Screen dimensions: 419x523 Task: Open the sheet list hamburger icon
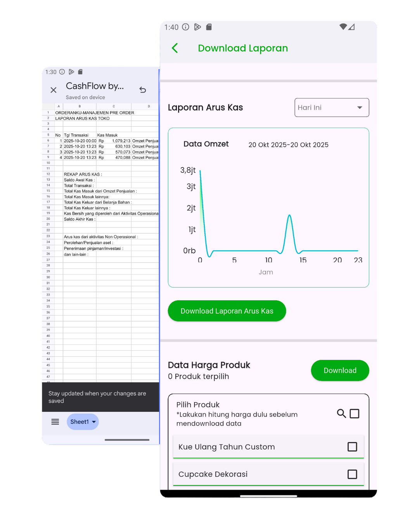(x=55, y=422)
